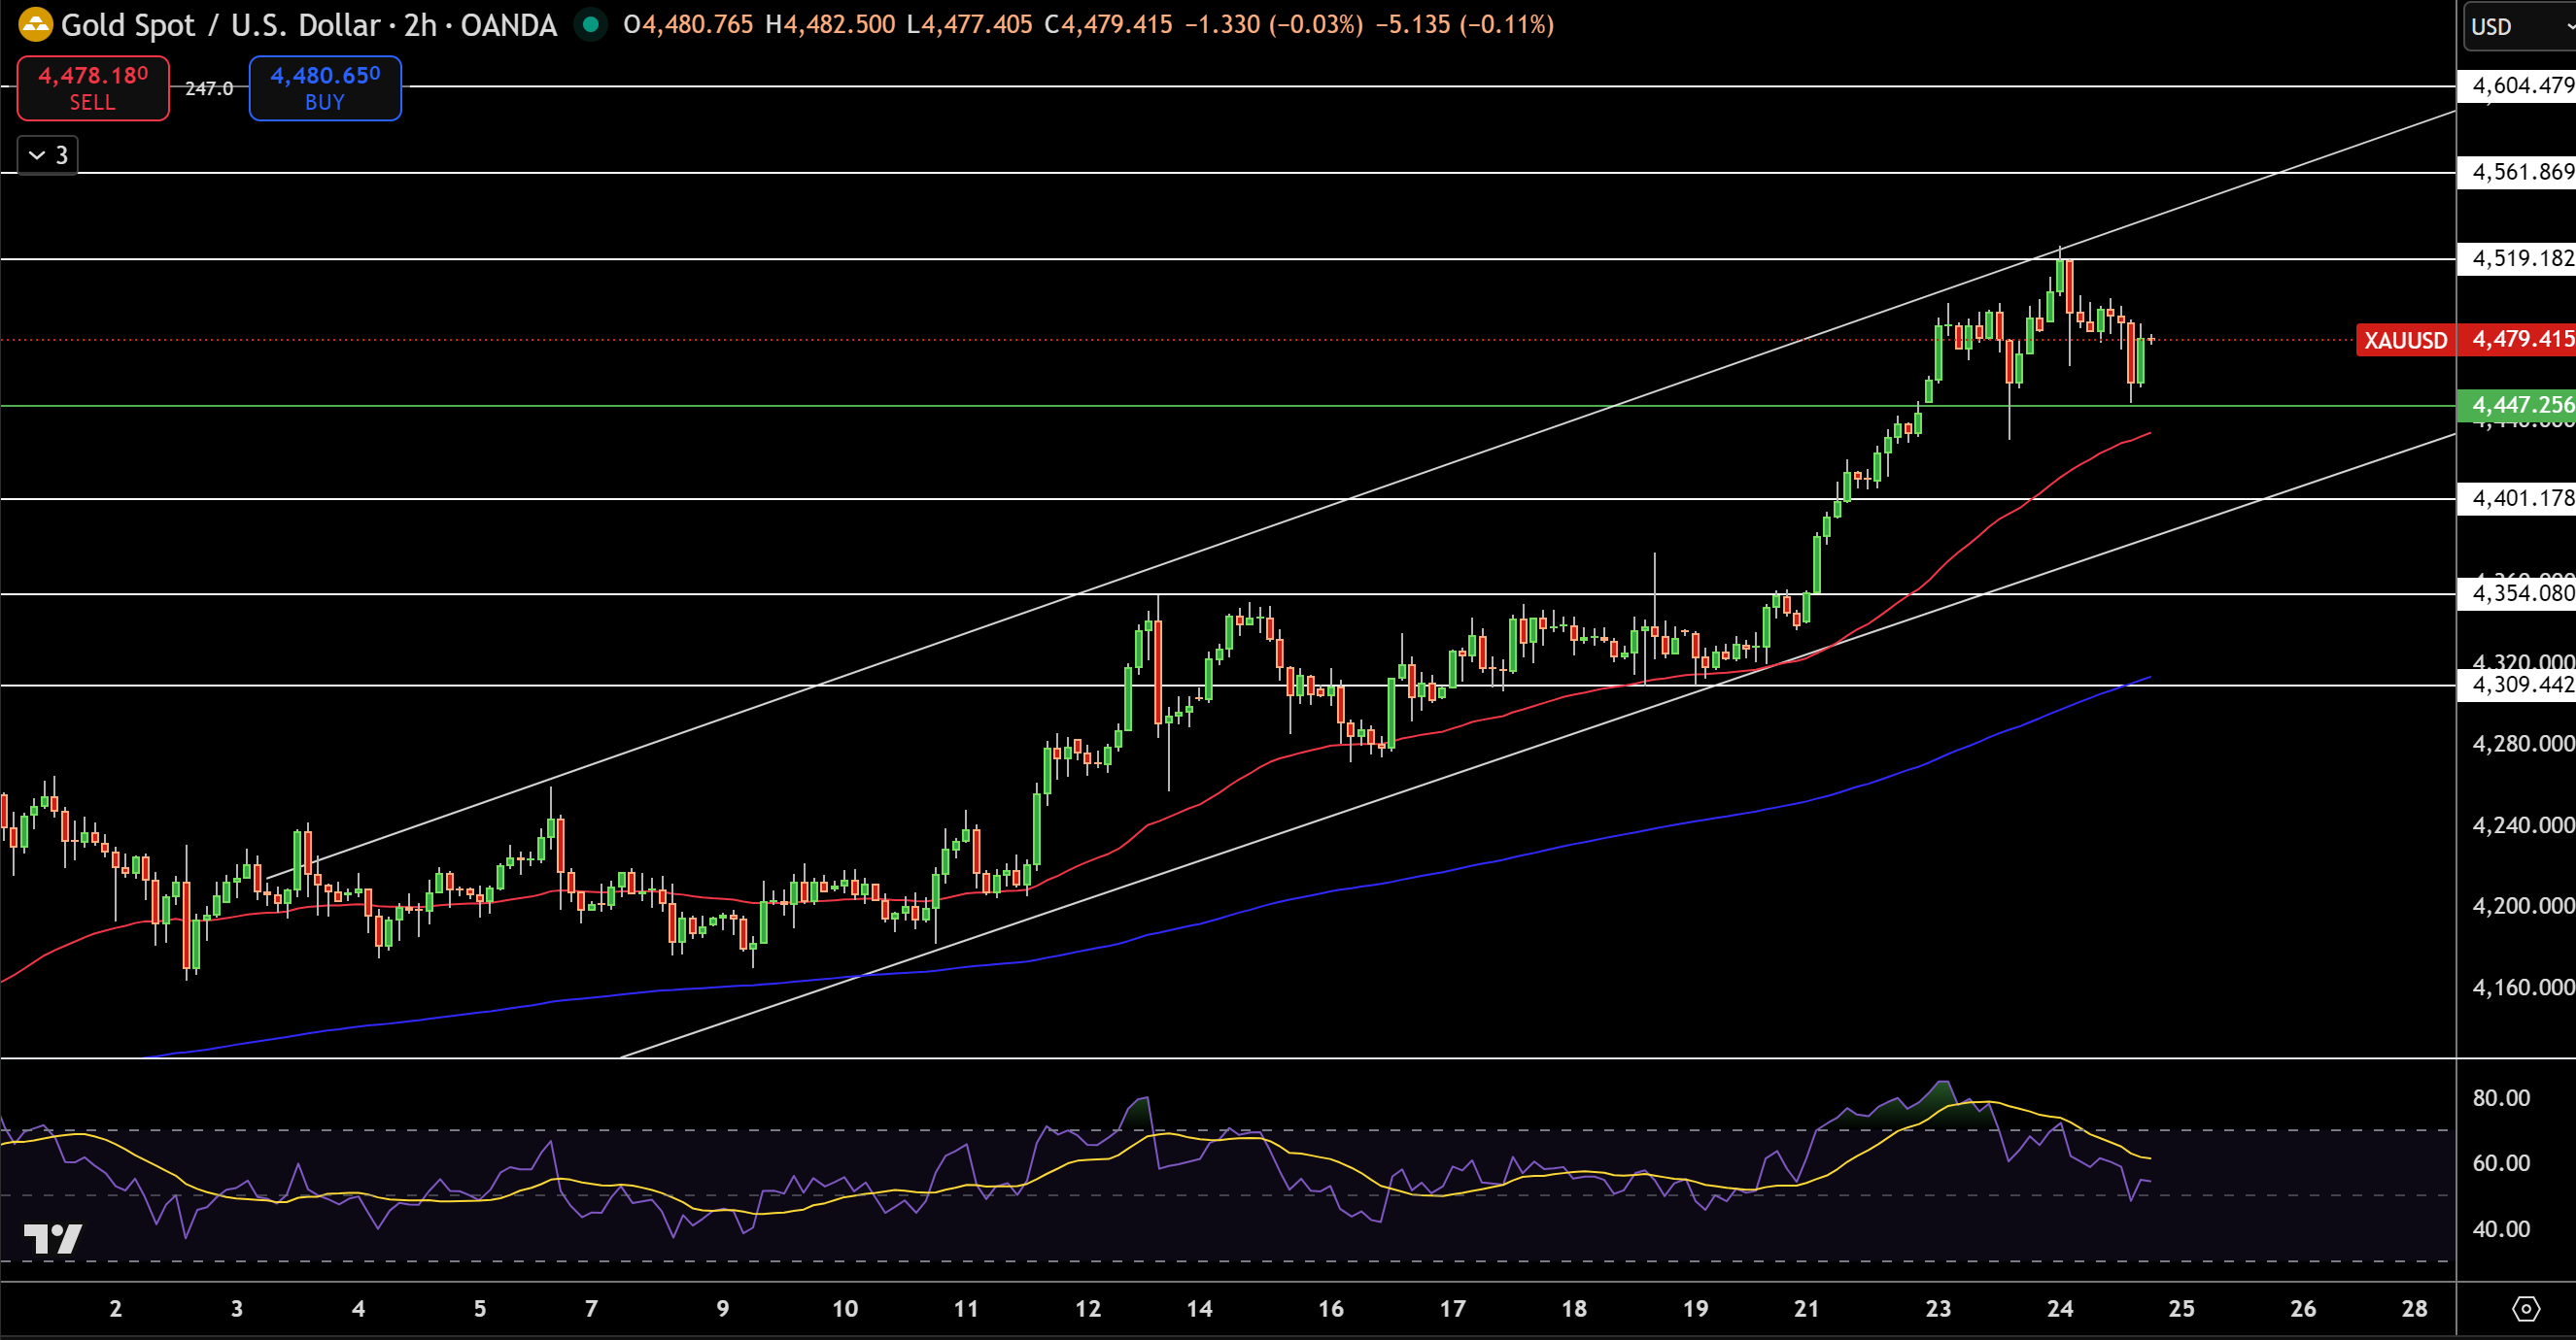Click the gold symbol logo icon

tap(35, 24)
